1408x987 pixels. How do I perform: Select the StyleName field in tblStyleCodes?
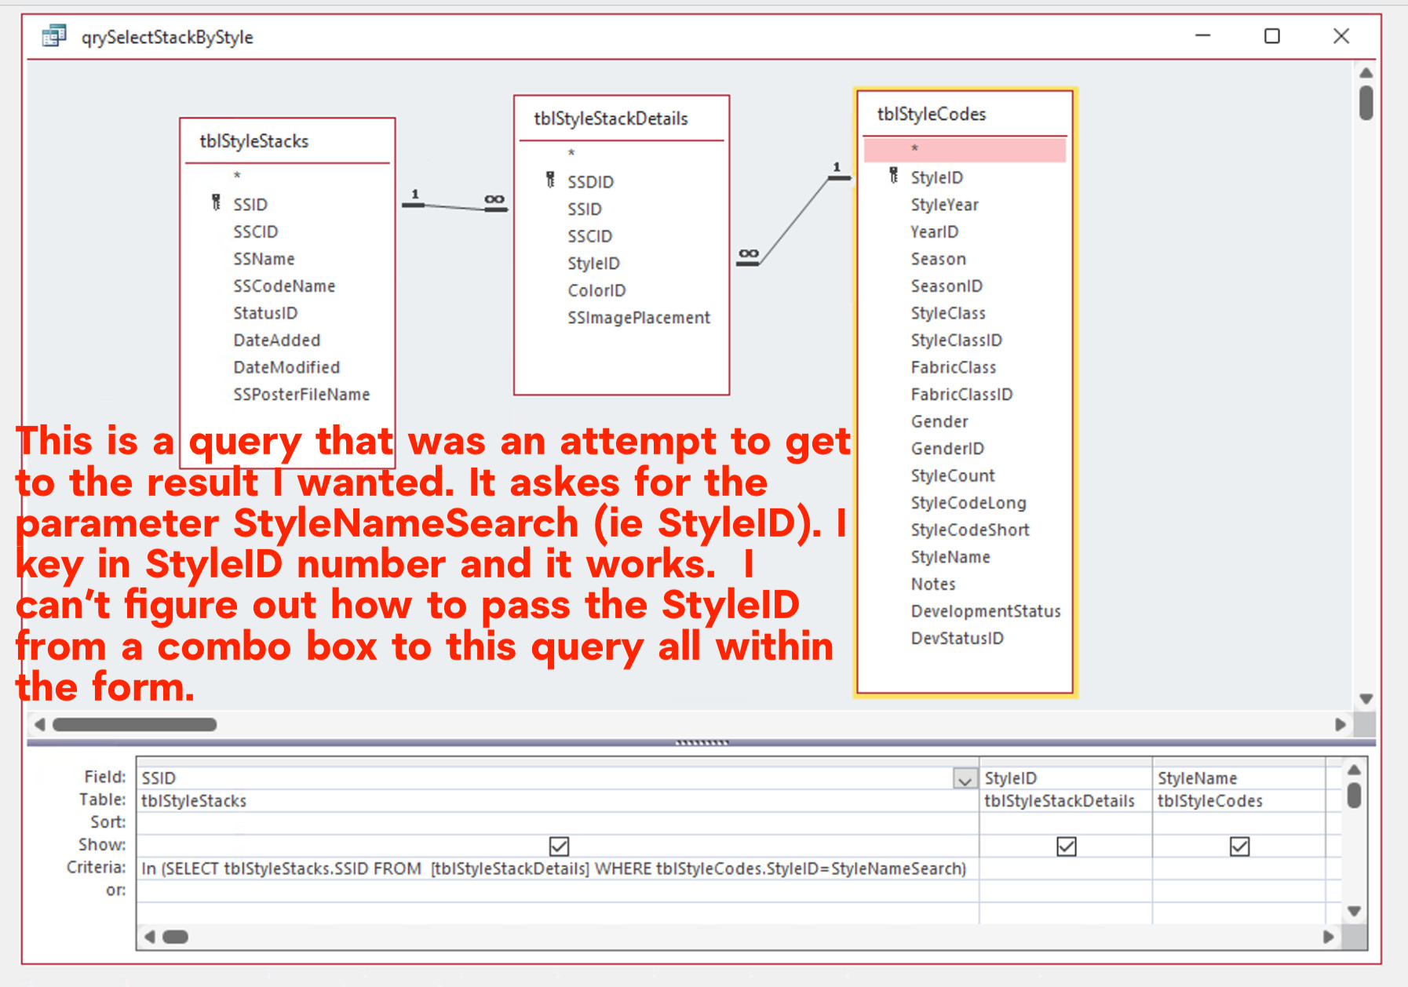point(950,557)
